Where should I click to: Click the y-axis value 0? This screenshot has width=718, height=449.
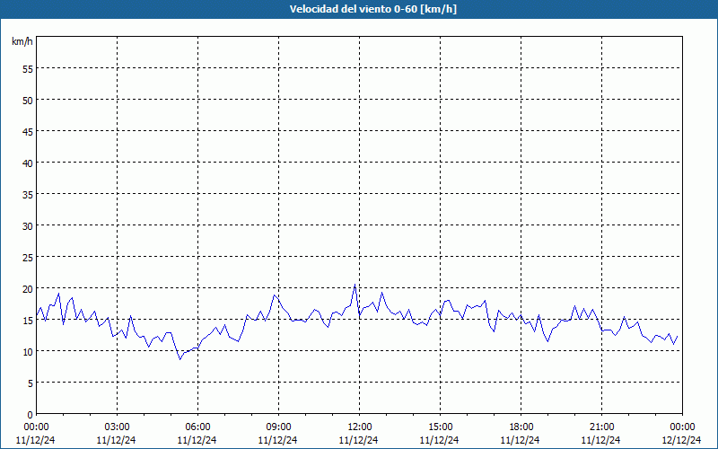click(x=31, y=415)
